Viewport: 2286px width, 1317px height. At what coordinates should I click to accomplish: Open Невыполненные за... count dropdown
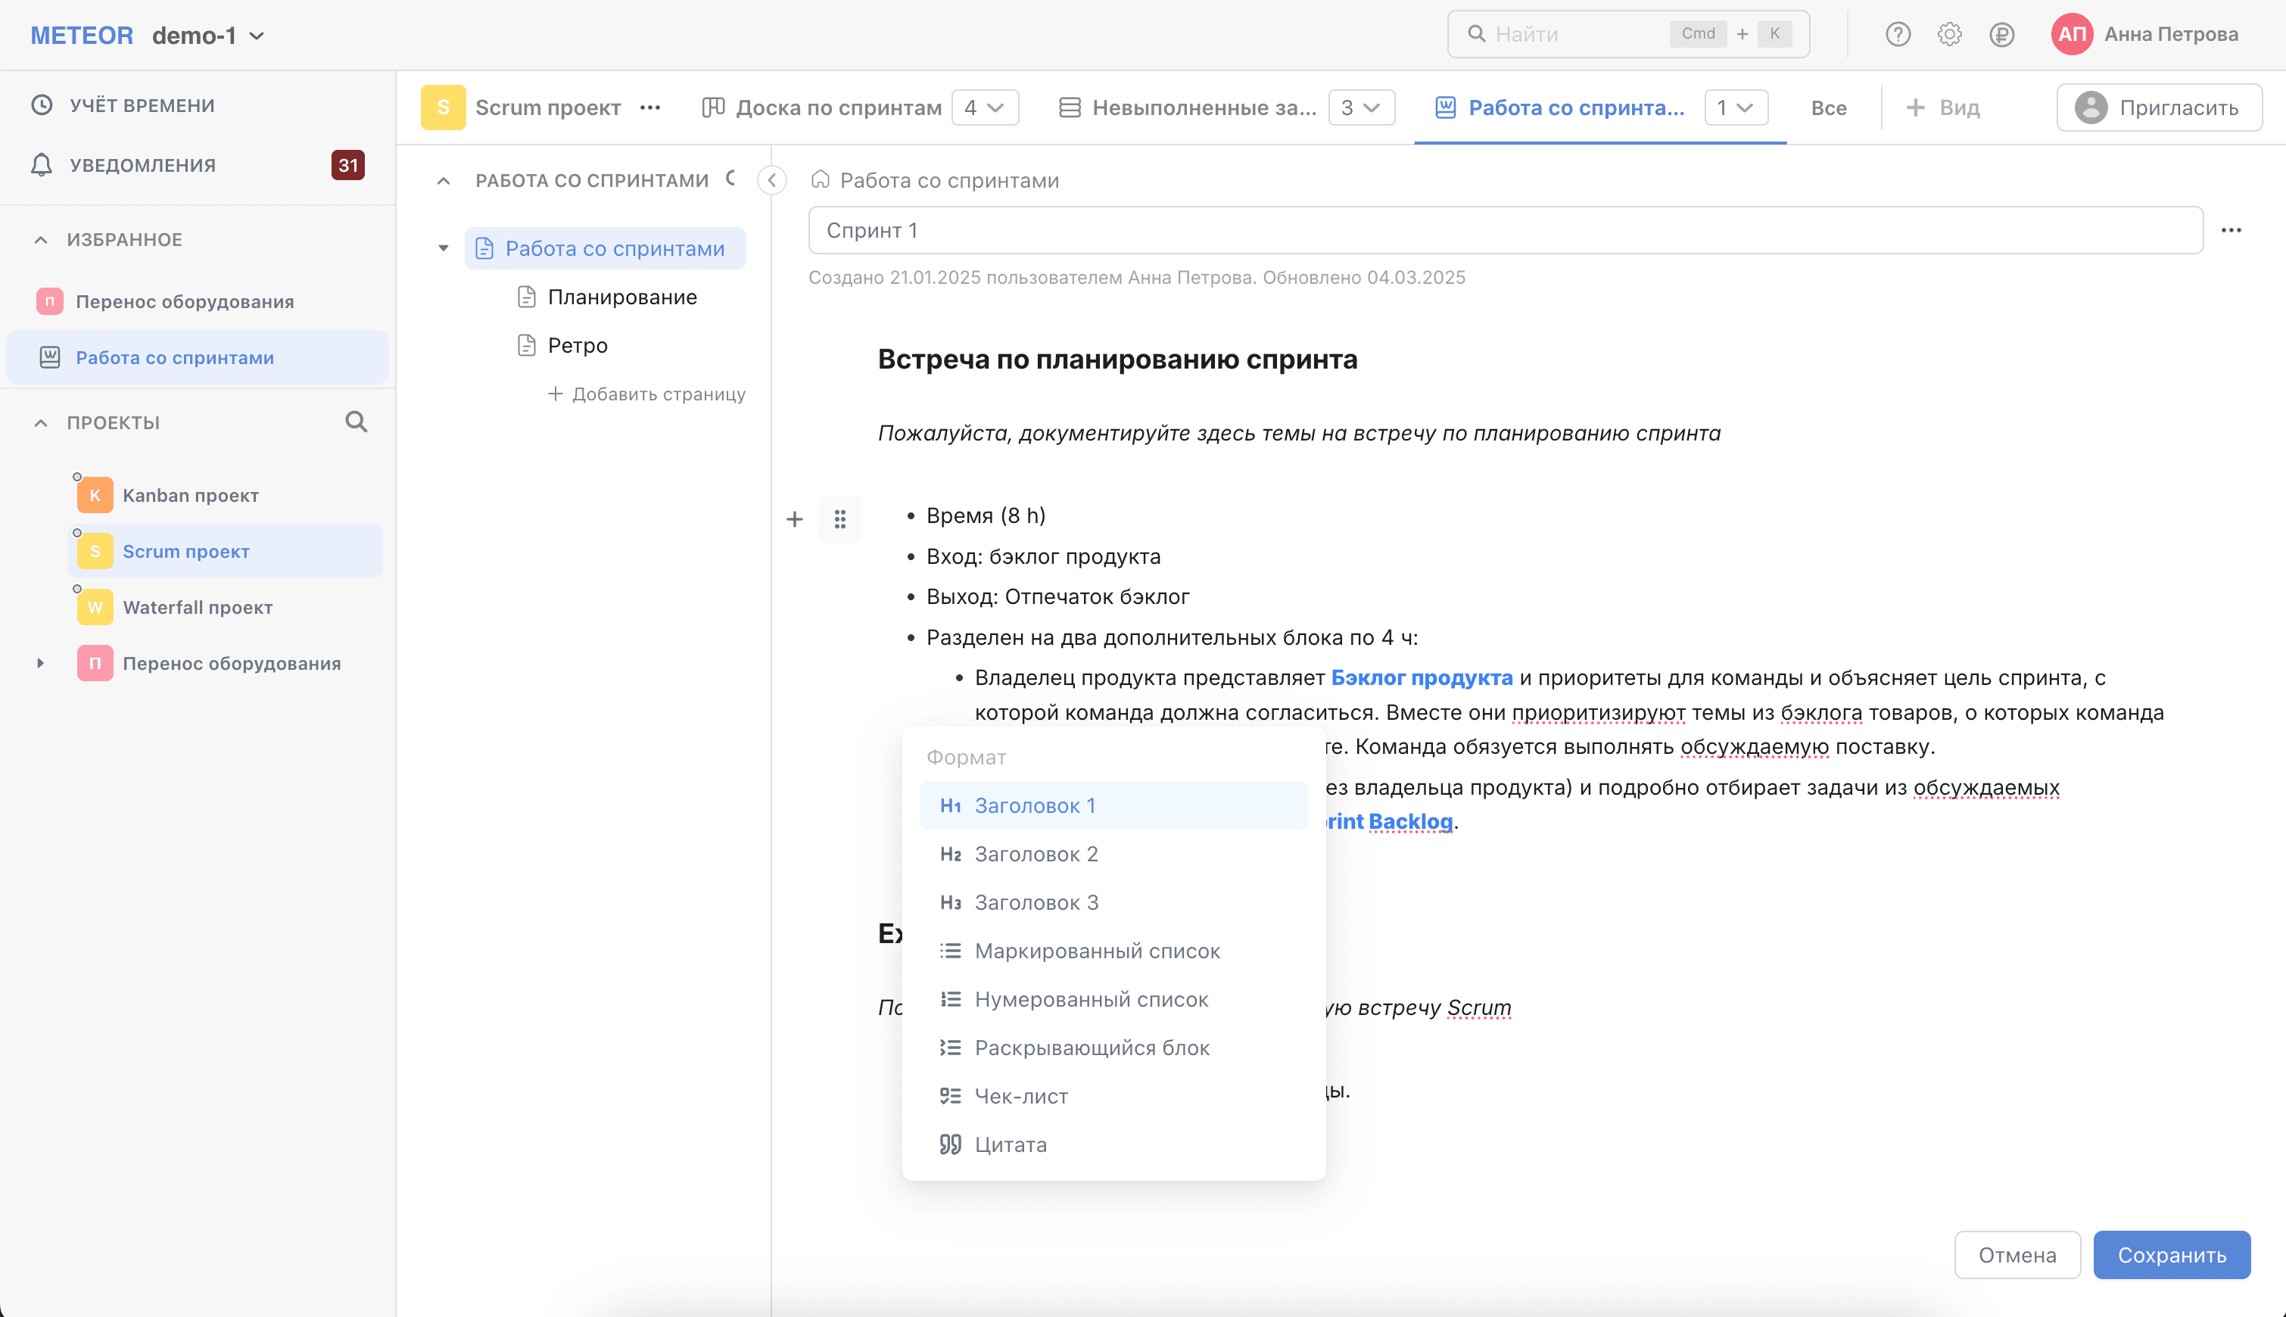(1362, 107)
